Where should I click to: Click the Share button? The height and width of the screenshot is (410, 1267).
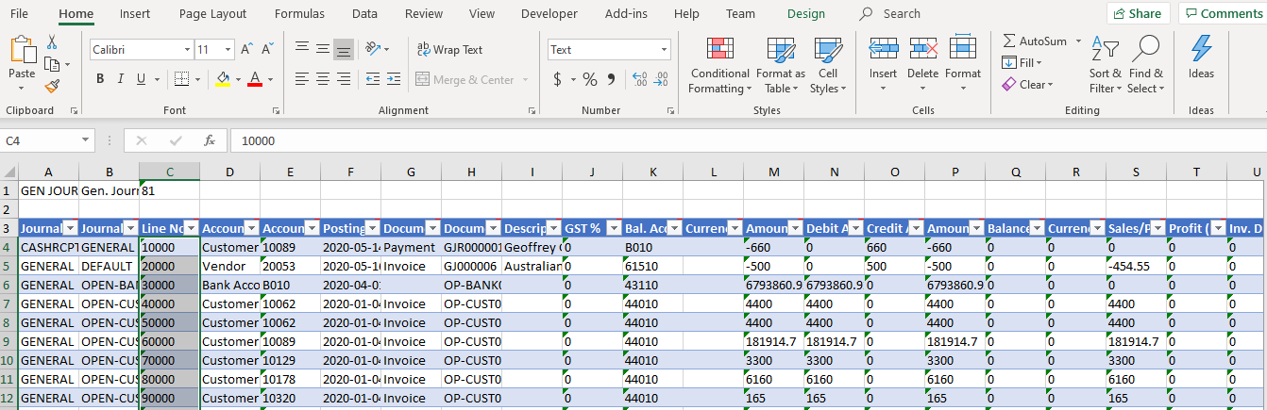pos(1138,13)
